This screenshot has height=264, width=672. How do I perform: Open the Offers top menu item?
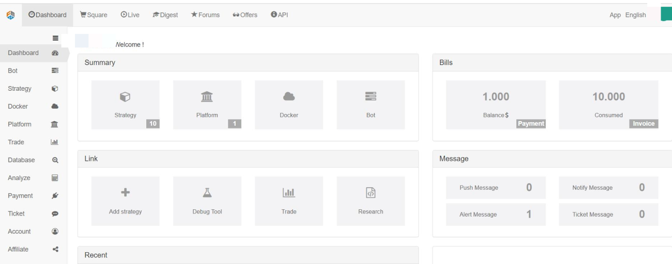(245, 15)
